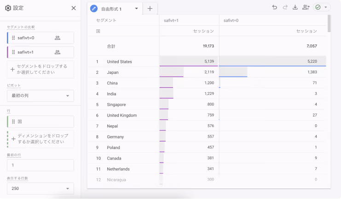Download the exploration data

(295, 7)
